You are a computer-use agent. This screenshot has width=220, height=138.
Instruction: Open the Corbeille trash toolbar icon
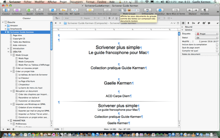[x=40, y=10]
